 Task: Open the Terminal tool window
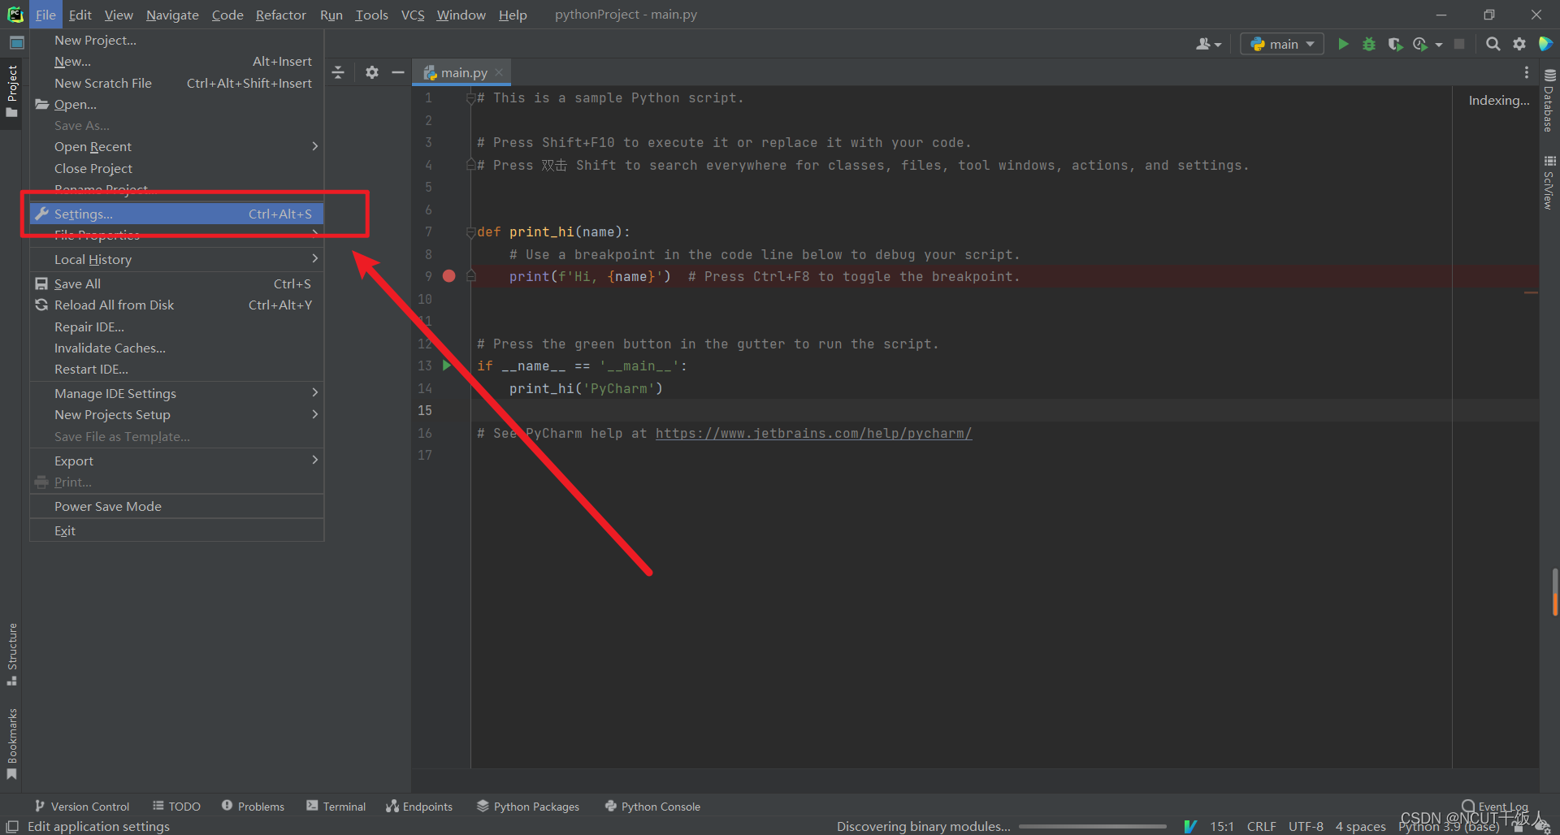click(x=336, y=806)
